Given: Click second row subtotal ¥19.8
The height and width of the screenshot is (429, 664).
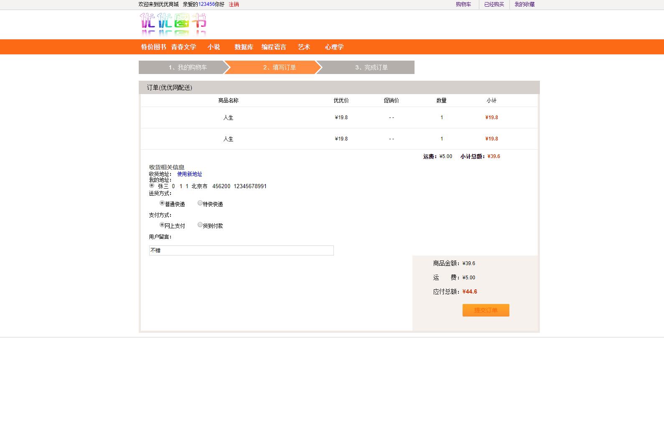Looking at the screenshot, I should click(x=491, y=139).
